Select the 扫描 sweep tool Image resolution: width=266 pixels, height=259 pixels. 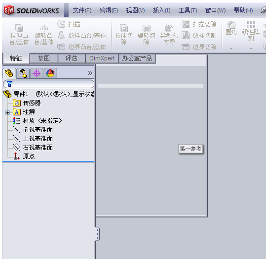69,24
